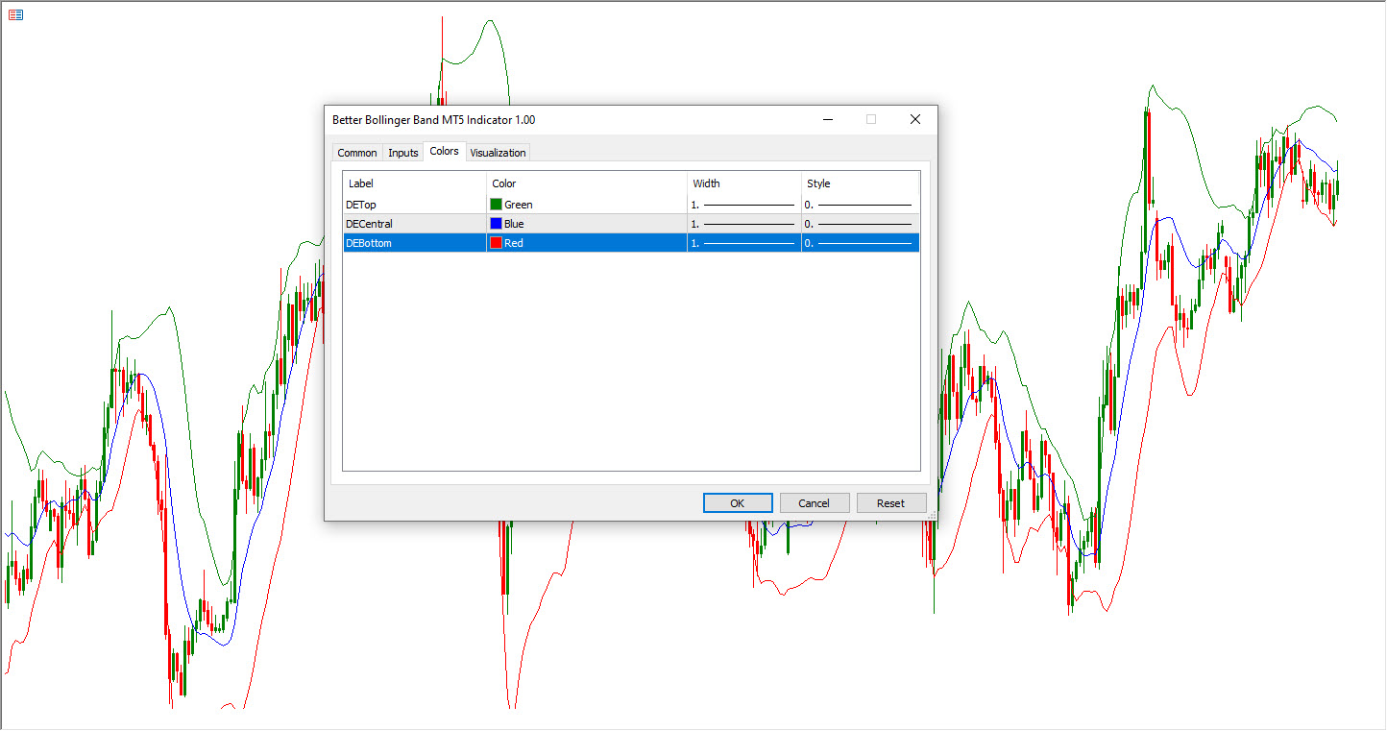Open the Style selector for DETop
The width and height of the screenshot is (1387, 731).
pos(860,205)
